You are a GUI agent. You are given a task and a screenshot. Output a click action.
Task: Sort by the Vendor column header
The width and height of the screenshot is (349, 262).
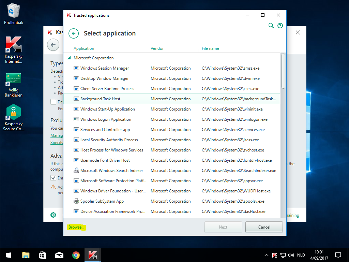pyautogui.click(x=157, y=48)
